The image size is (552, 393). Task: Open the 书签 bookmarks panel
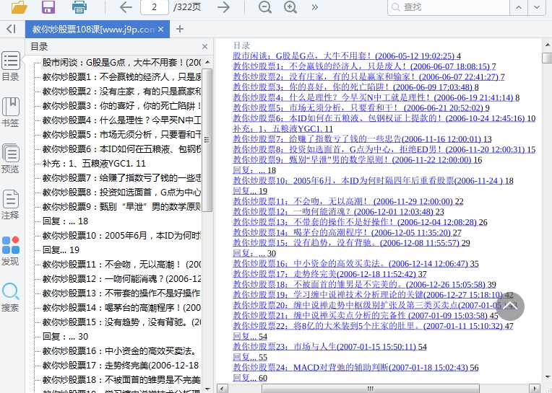11,112
